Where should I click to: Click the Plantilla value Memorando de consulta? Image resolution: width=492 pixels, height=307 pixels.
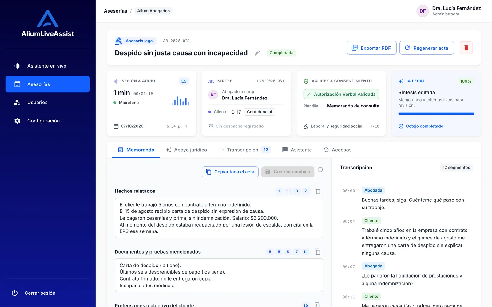pyautogui.click(x=353, y=106)
